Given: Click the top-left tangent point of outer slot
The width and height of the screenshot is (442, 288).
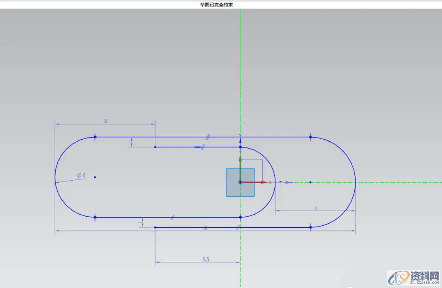Looking at the screenshot, I should [95, 137].
